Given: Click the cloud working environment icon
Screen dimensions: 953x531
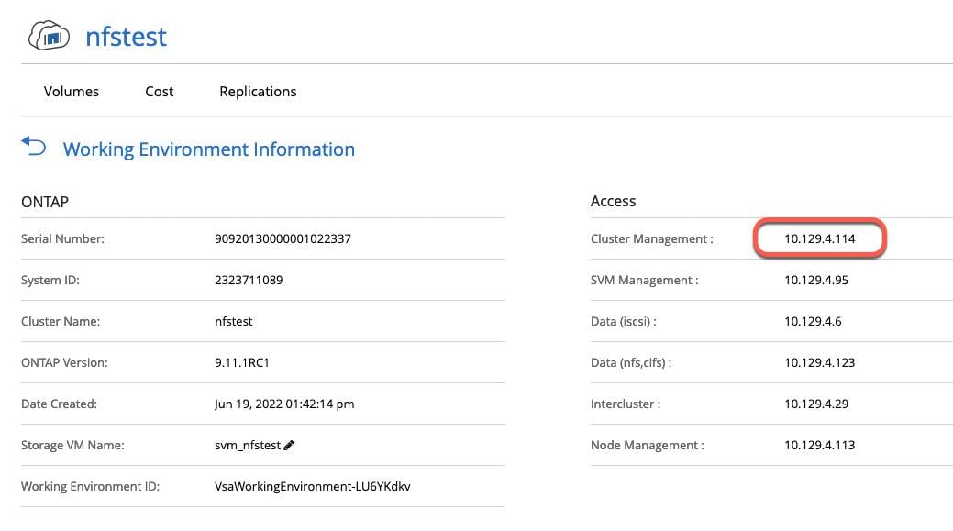Looking at the screenshot, I should pyautogui.click(x=50, y=37).
